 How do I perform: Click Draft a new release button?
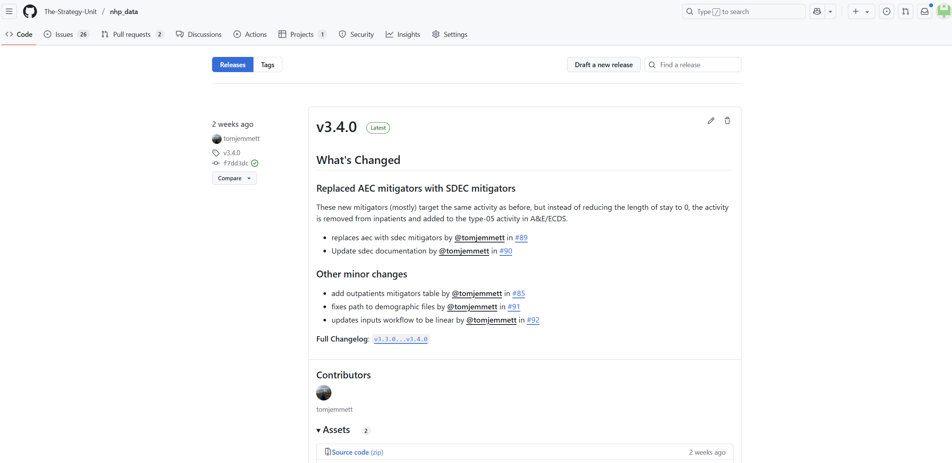pyautogui.click(x=604, y=65)
